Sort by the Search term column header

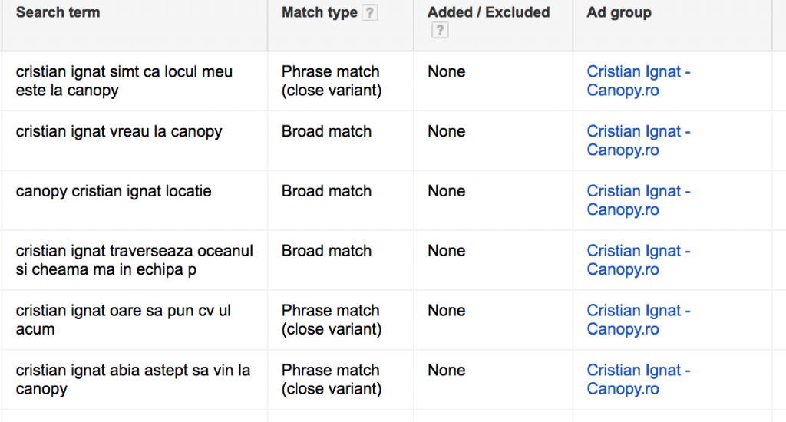(x=58, y=12)
